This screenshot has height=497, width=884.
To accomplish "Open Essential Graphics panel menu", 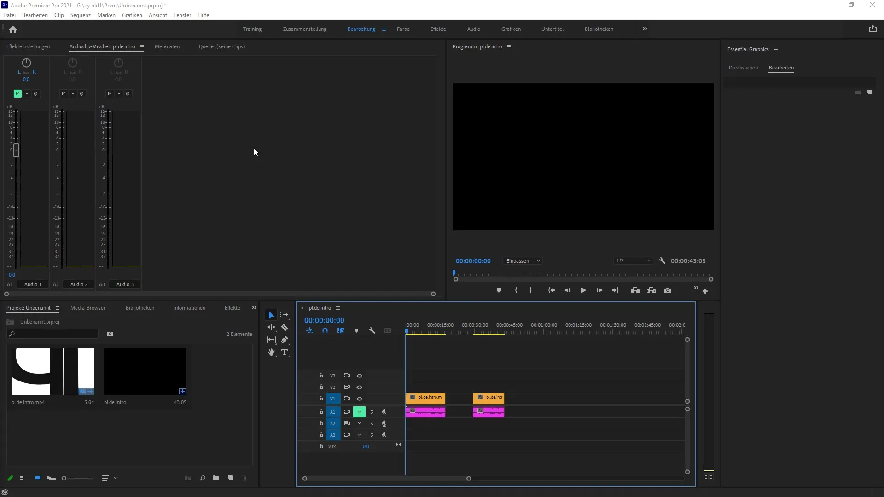I will pos(776,50).
